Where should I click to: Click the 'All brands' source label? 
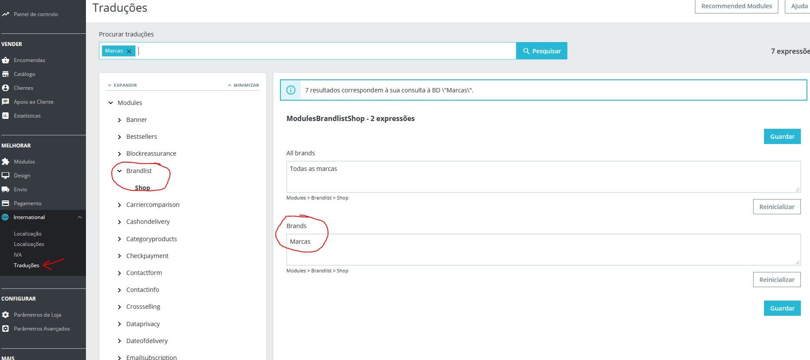pos(300,153)
